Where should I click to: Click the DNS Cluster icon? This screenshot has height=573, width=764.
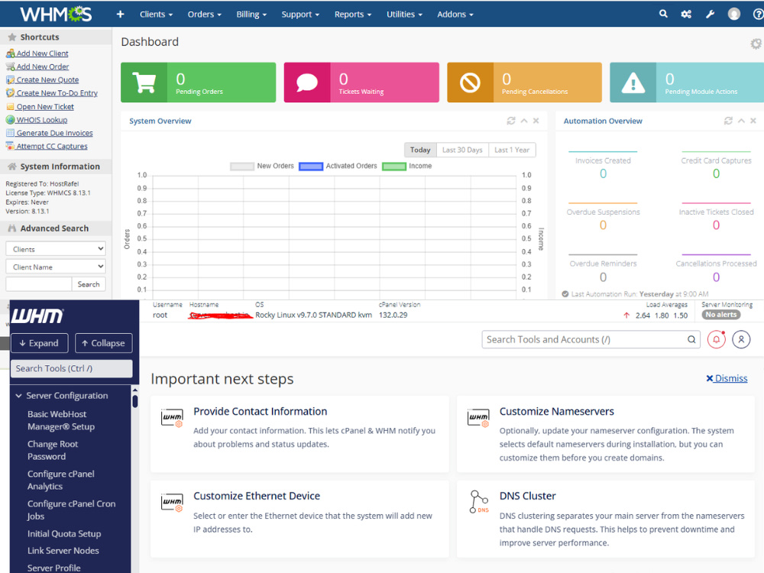pyautogui.click(x=479, y=502)
